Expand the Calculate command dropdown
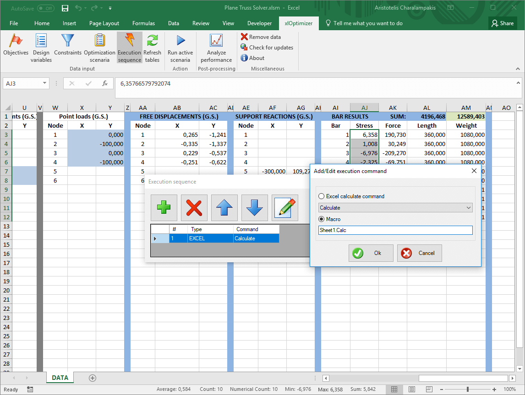Screen dimensions: 525x395 tap(468, 208)
